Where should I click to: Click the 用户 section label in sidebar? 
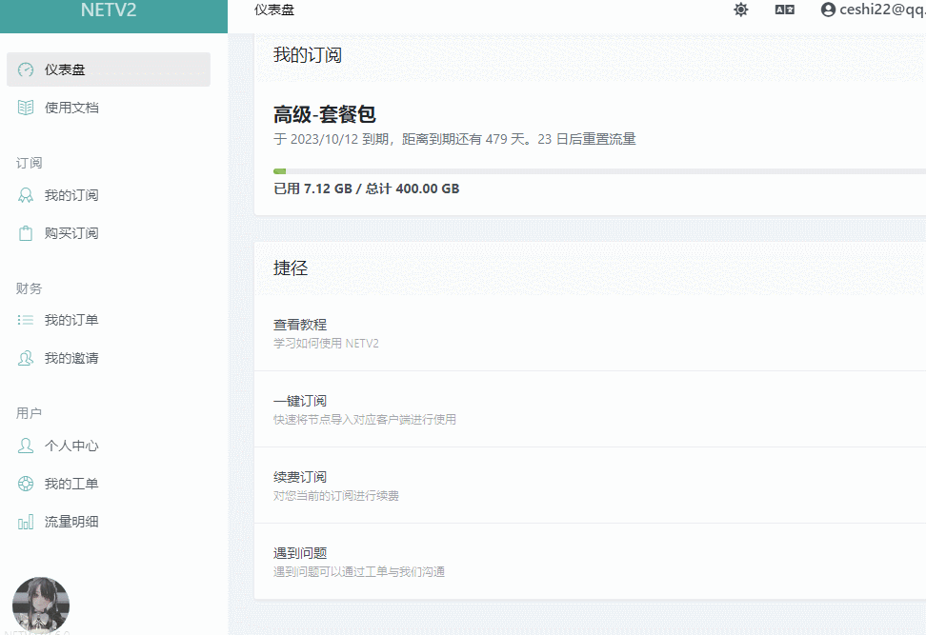point(29,413)
